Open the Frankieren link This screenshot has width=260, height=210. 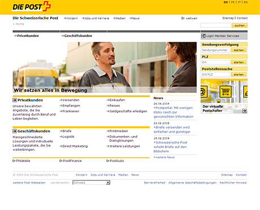pos(70,111)
